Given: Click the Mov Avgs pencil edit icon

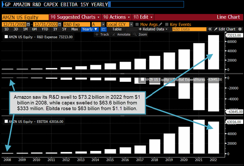Looking at the screenshot, I should point(161,24).
